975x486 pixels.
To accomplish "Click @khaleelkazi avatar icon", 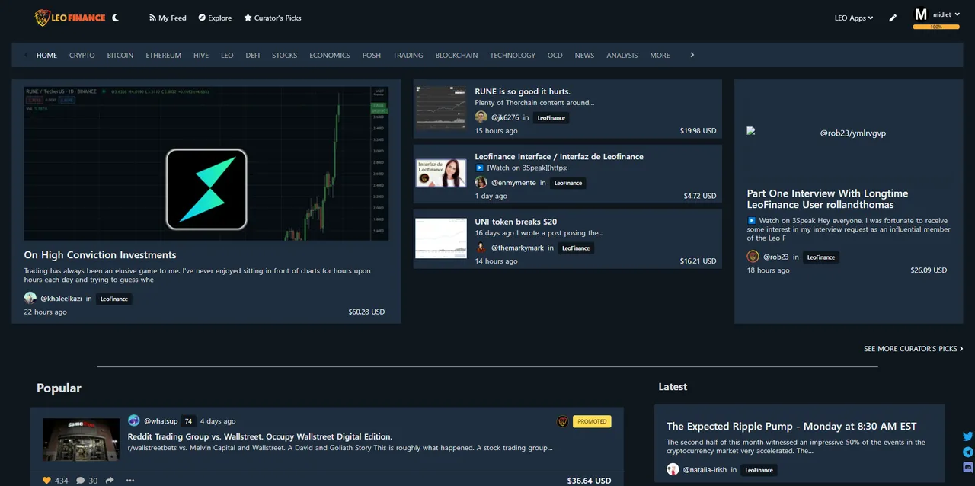I will (30, 299).
